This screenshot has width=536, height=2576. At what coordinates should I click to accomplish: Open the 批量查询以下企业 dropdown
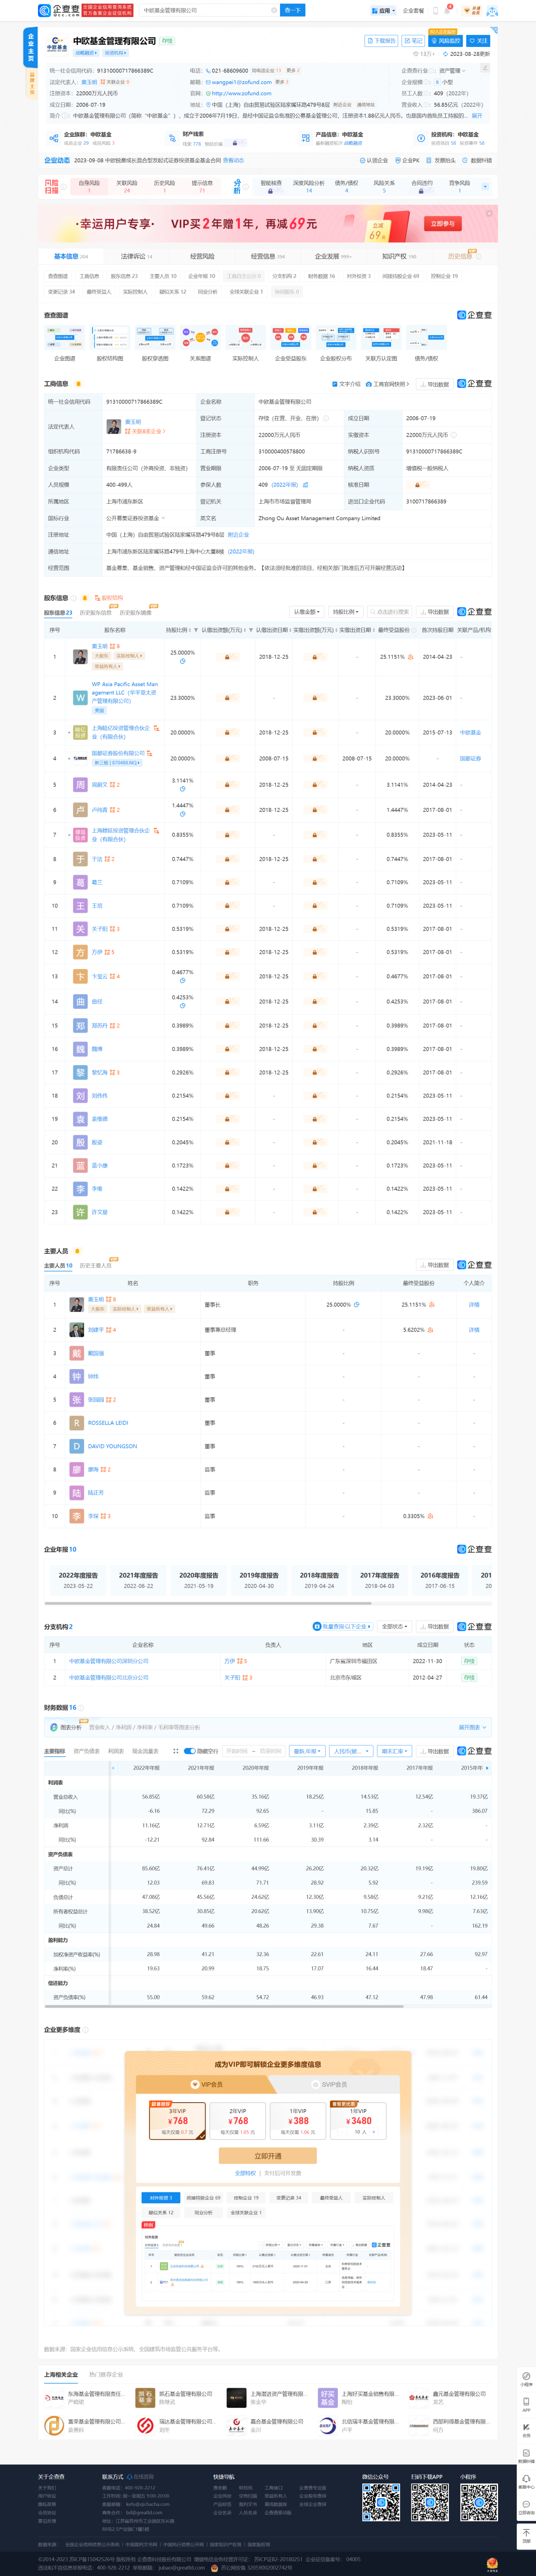point(342,1627)
